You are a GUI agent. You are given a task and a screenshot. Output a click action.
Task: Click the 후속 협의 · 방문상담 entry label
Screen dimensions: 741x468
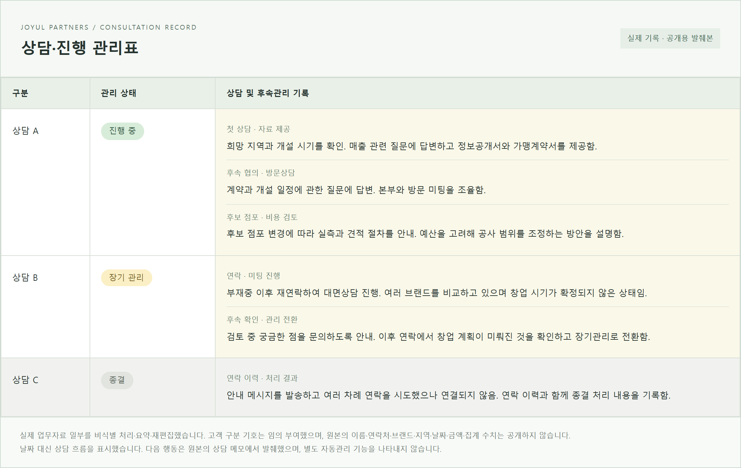pyautogui.click(x=261, y=173)
